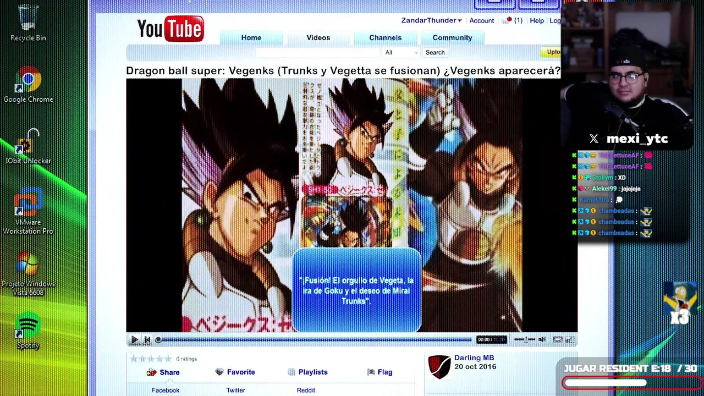Rate the video with the stars
The image size is (704, 396).
point(150,359)
